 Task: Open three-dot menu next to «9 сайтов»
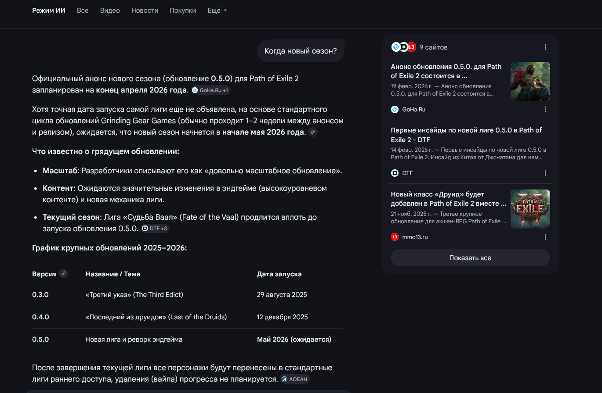click(545, 47)
